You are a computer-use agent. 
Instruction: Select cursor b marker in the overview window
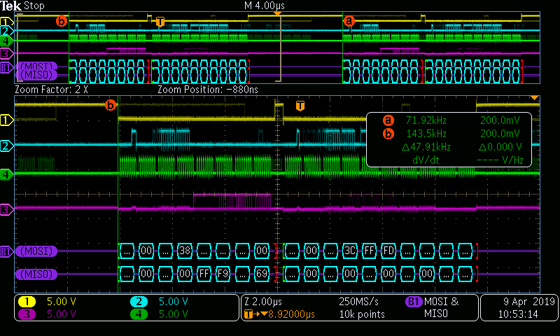coord(62,21)
